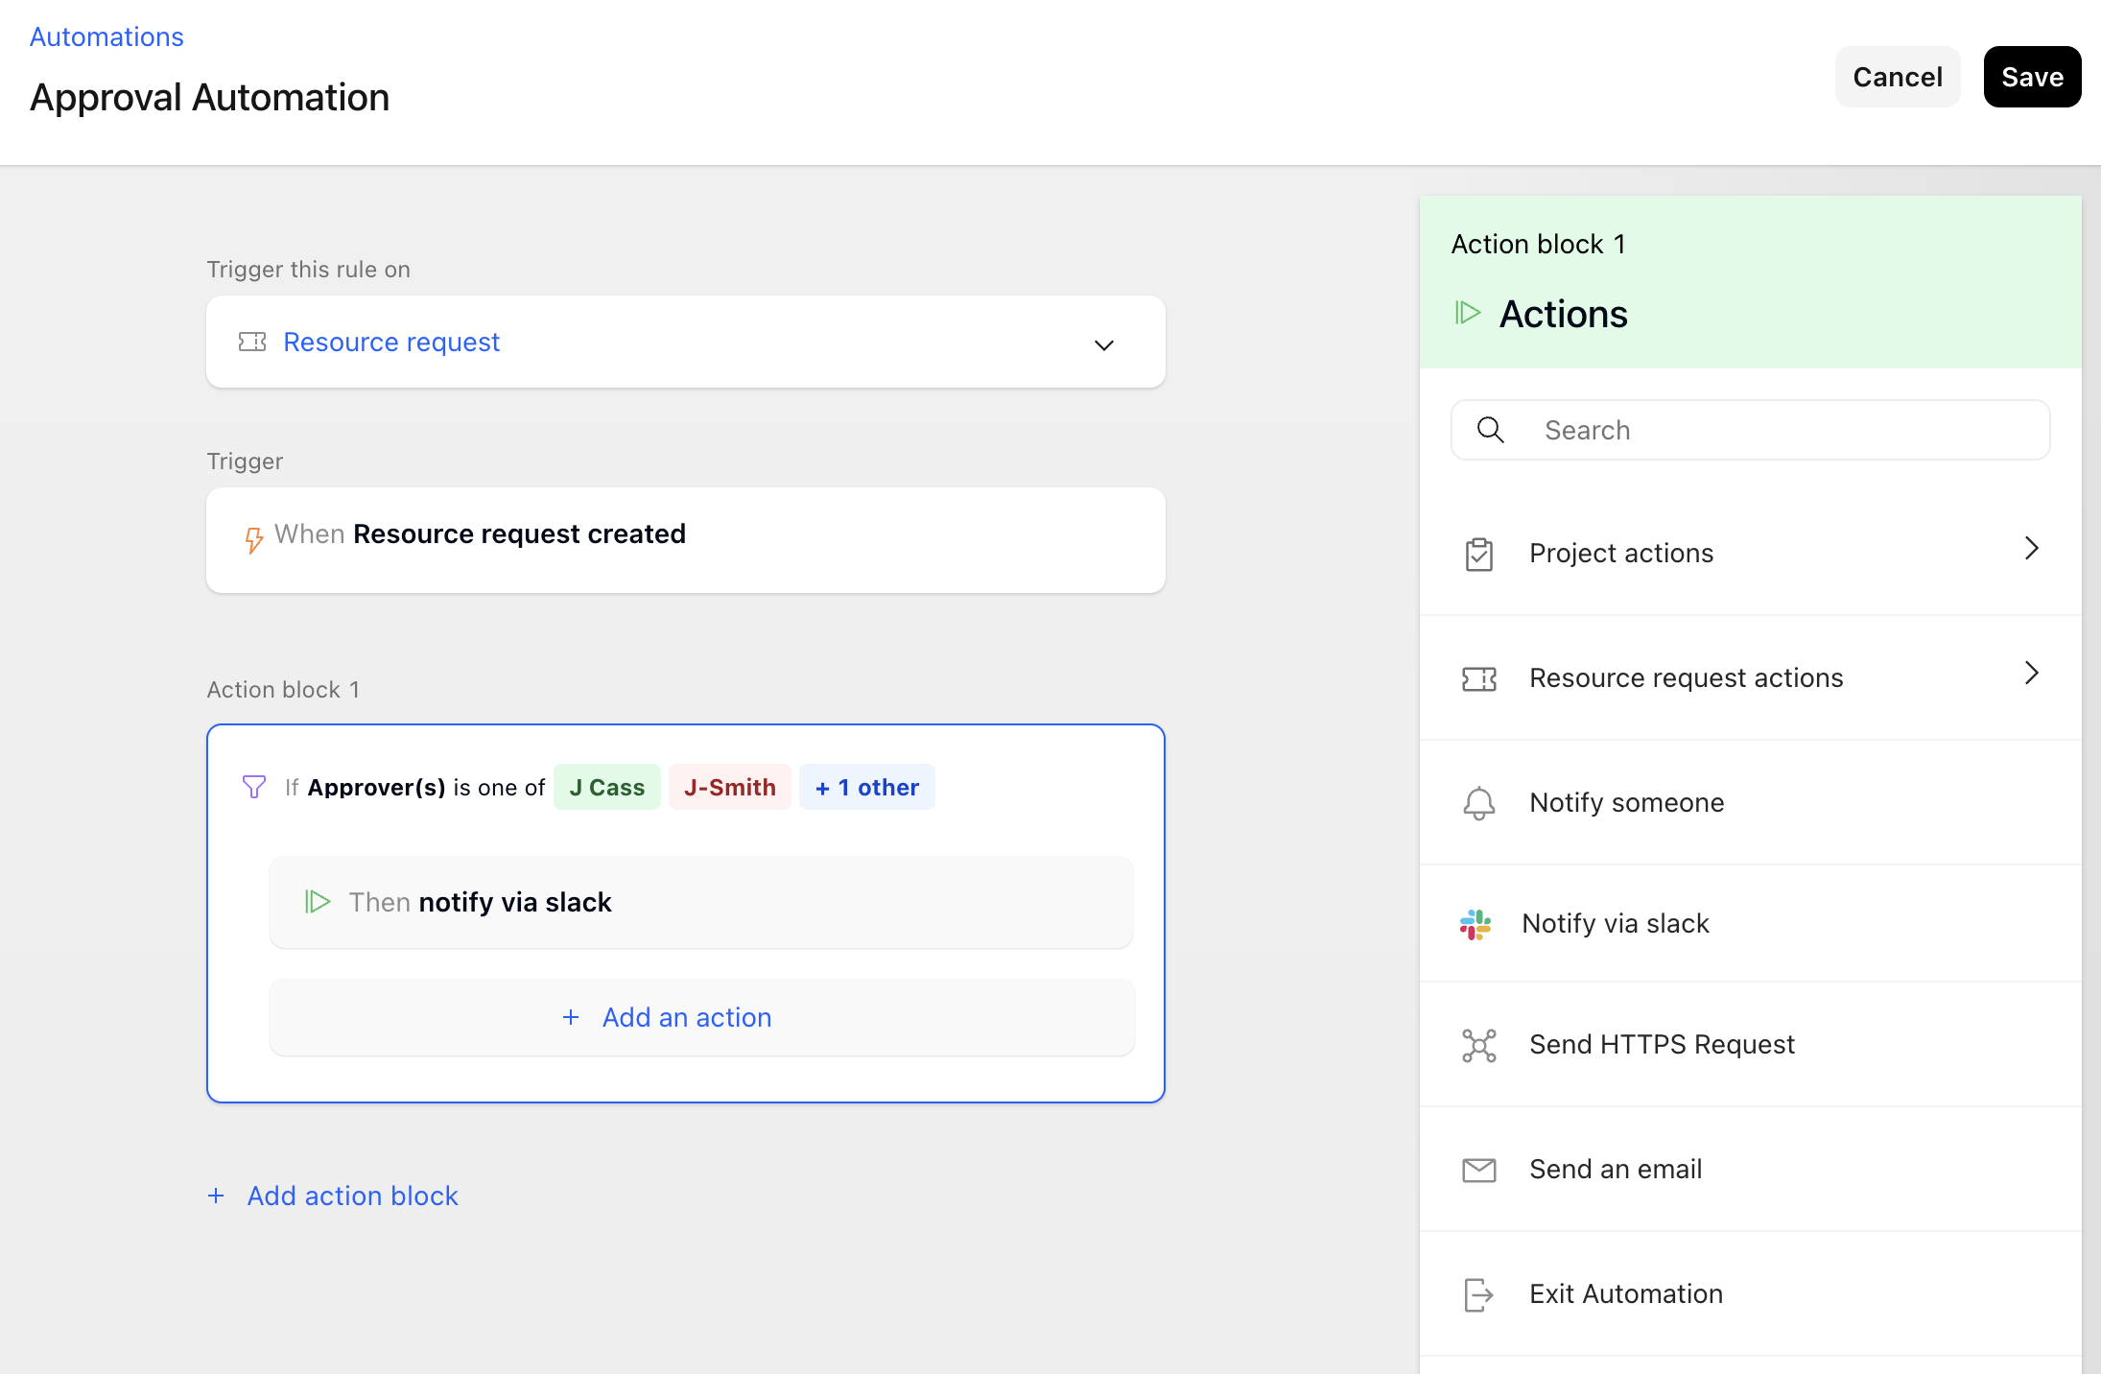Go to Automations breadcrumb link
Screen dimensions: 2101x1374
[106, 36]
